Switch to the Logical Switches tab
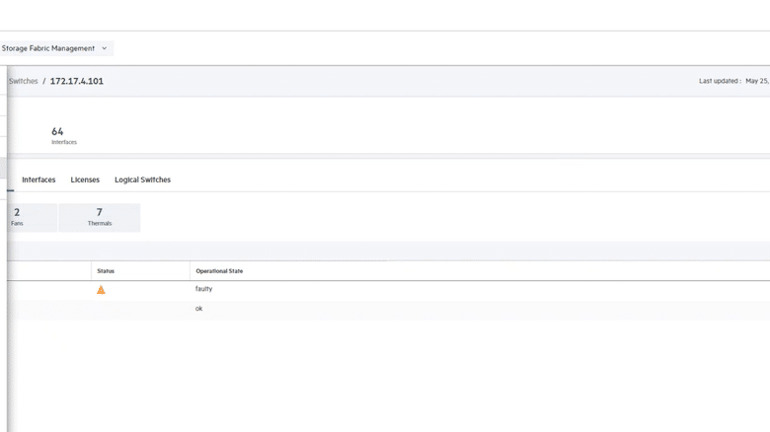The height and width of the screenshot is (432, 770). tap(142, 180)
